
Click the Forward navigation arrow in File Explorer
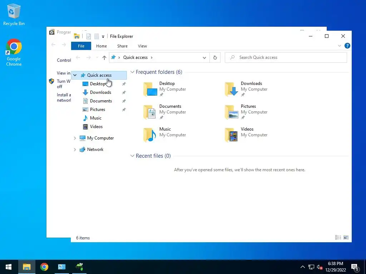click(x=89, y=57)
